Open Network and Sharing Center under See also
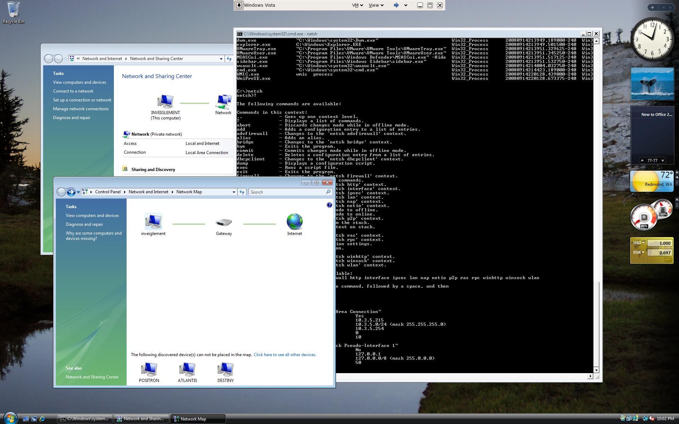Viewport: 679px width, 424px height. (x=92, y=377)
